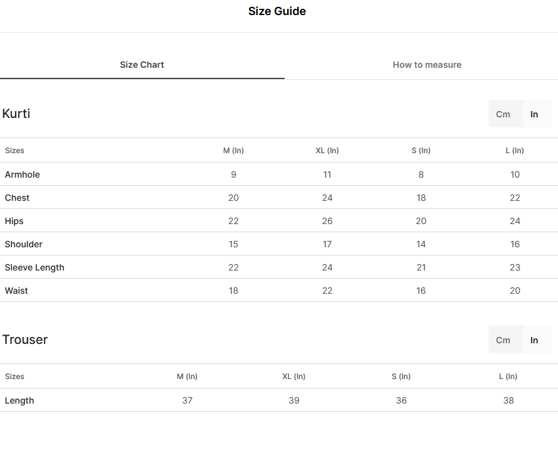This screenshot has width=558, height=450.
Task: Click the Waist row label
Action: pos(16,291)
